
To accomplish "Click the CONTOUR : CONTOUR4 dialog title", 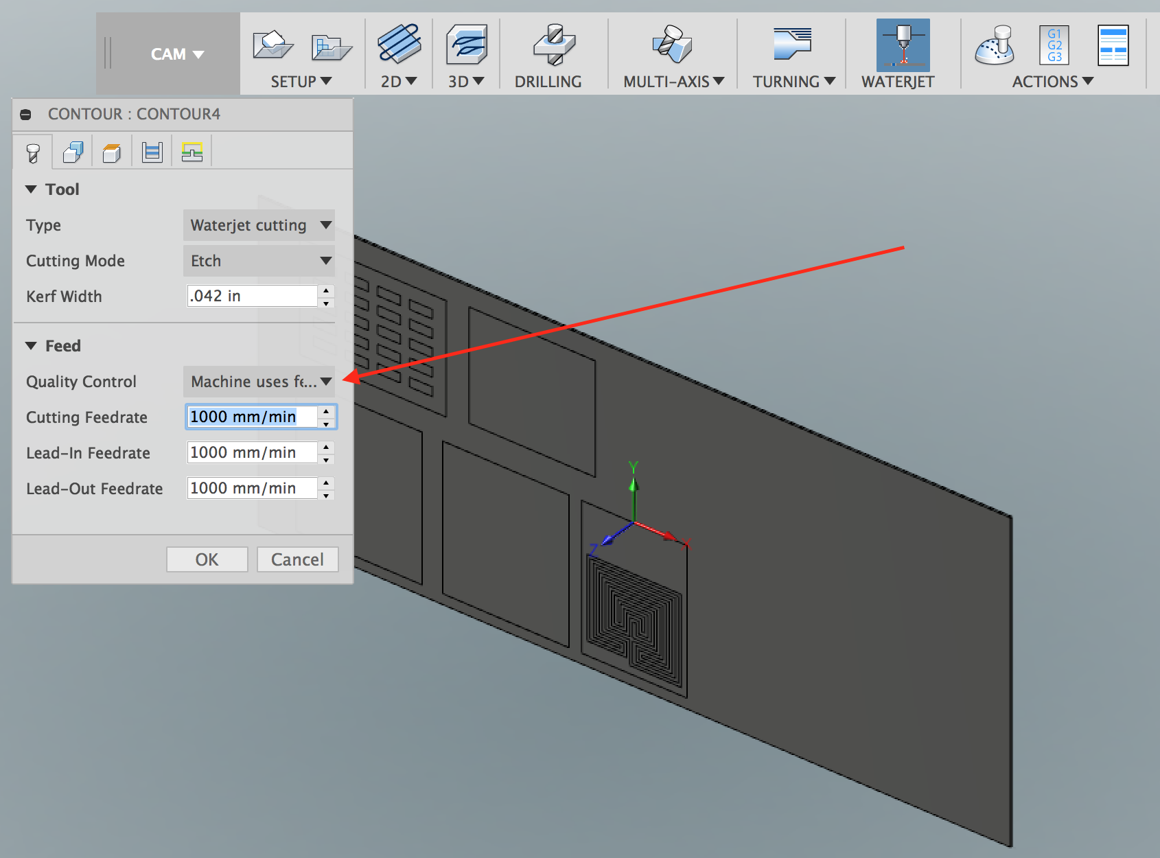I will click(x=134, y=114).
